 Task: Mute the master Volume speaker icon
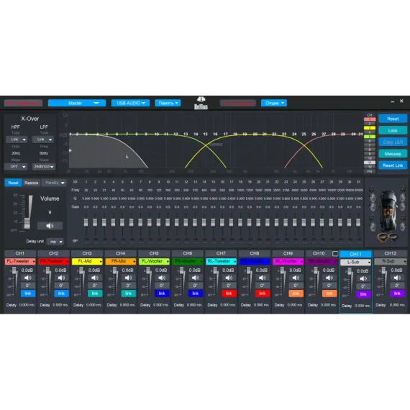pyautogui.click(x=50, y=226)
